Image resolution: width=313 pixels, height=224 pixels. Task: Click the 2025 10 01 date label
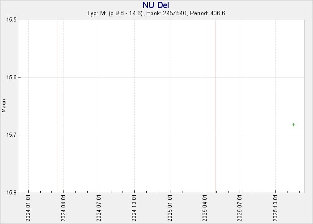[276, 207]
